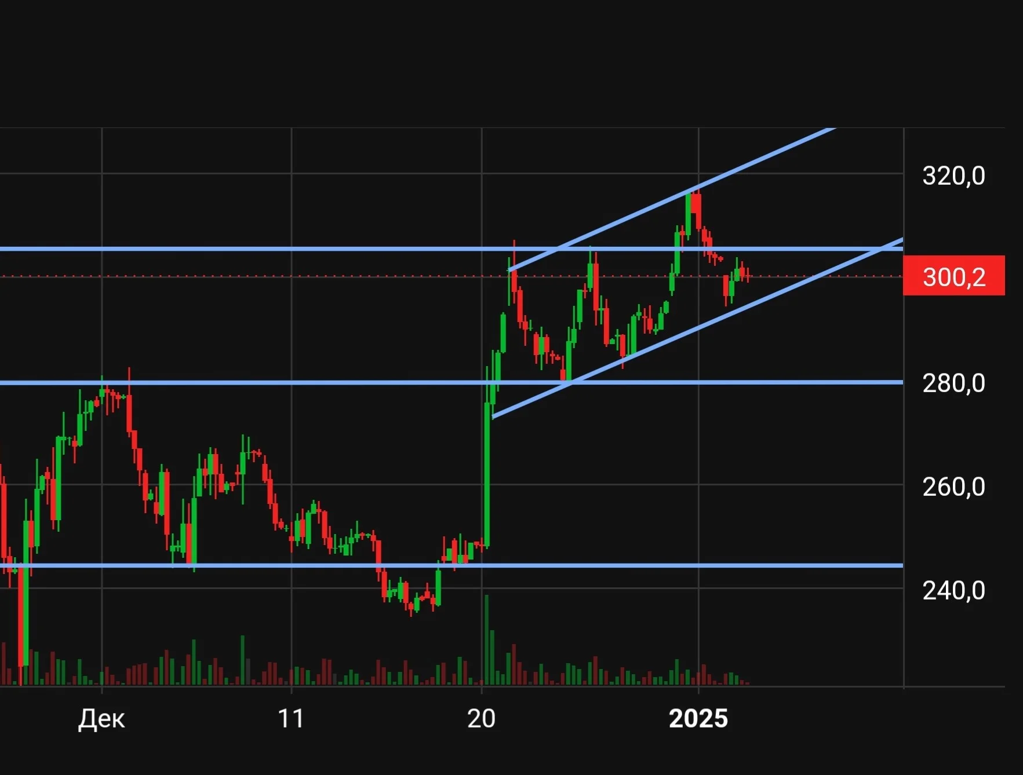
Task: Click the 20 date axis label
Action: [481, 718]
